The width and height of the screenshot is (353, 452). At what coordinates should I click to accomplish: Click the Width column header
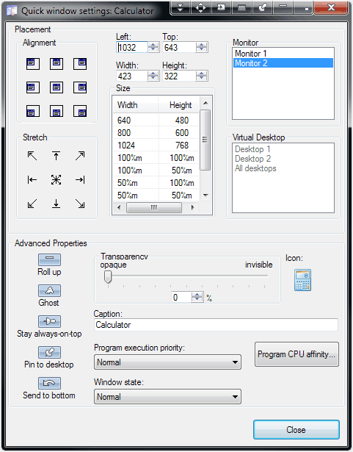135,105
